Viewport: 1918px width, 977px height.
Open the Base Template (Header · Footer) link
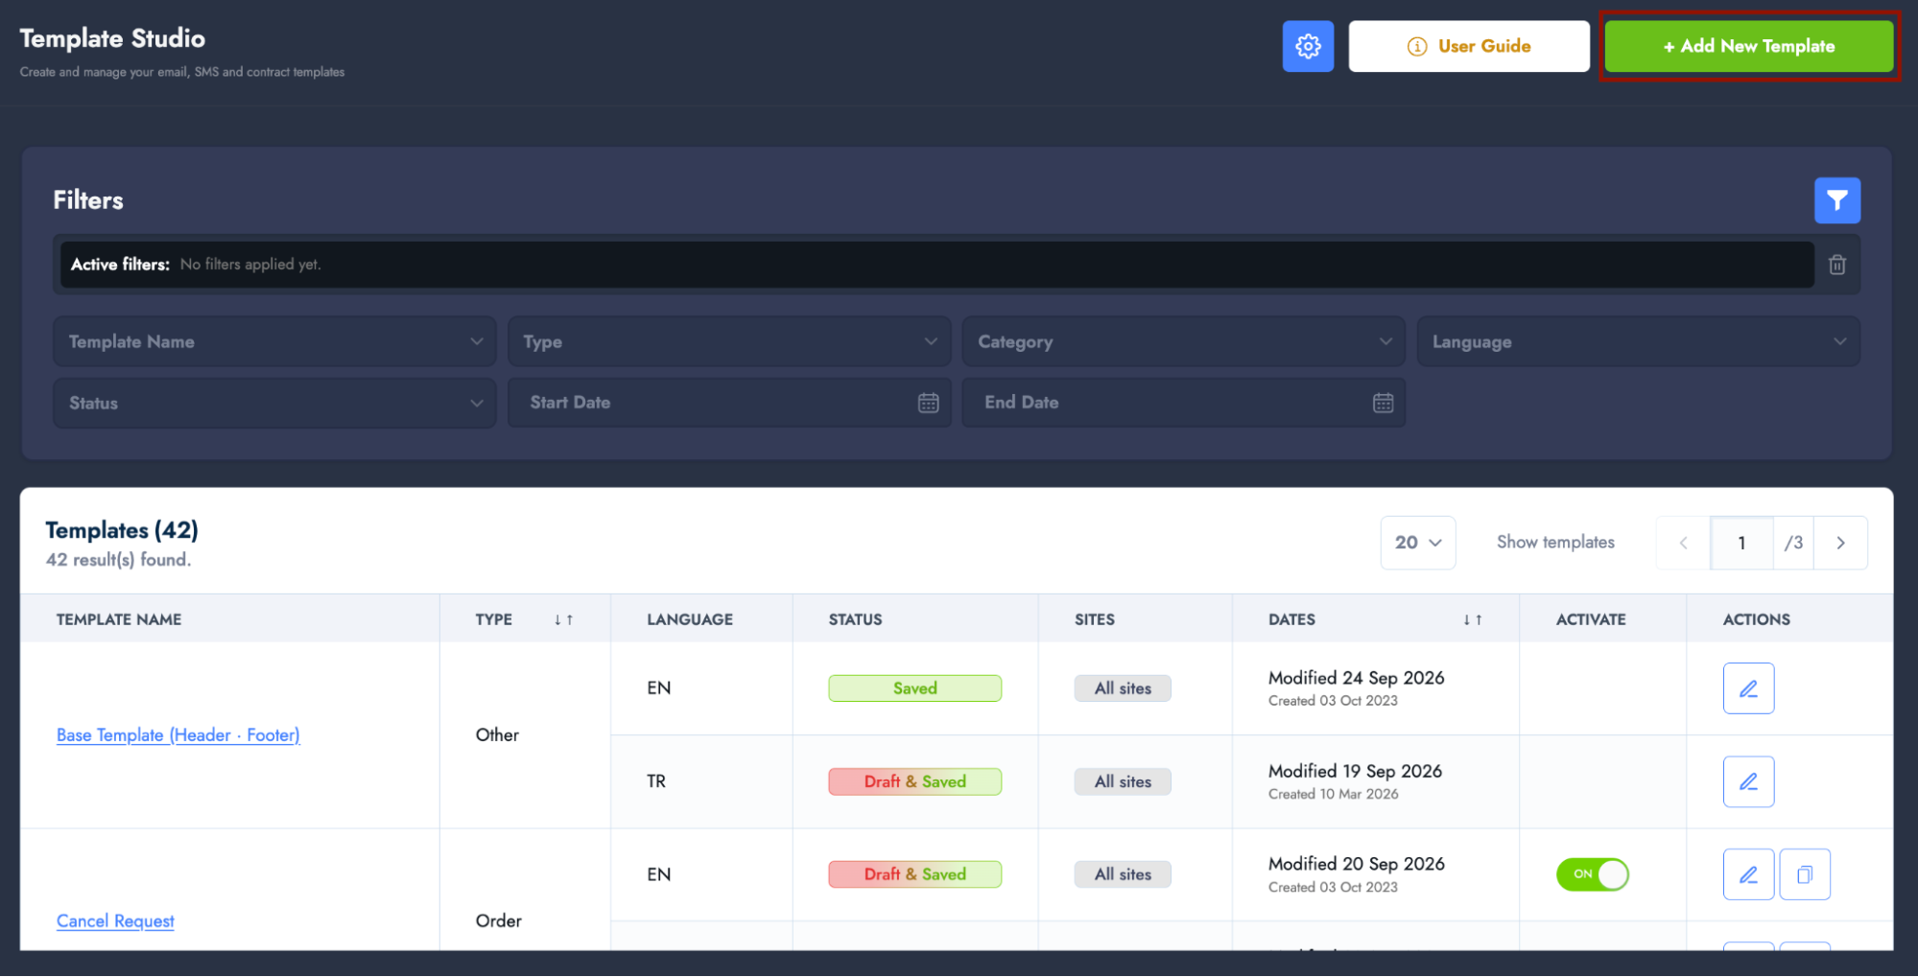[178, 735]
